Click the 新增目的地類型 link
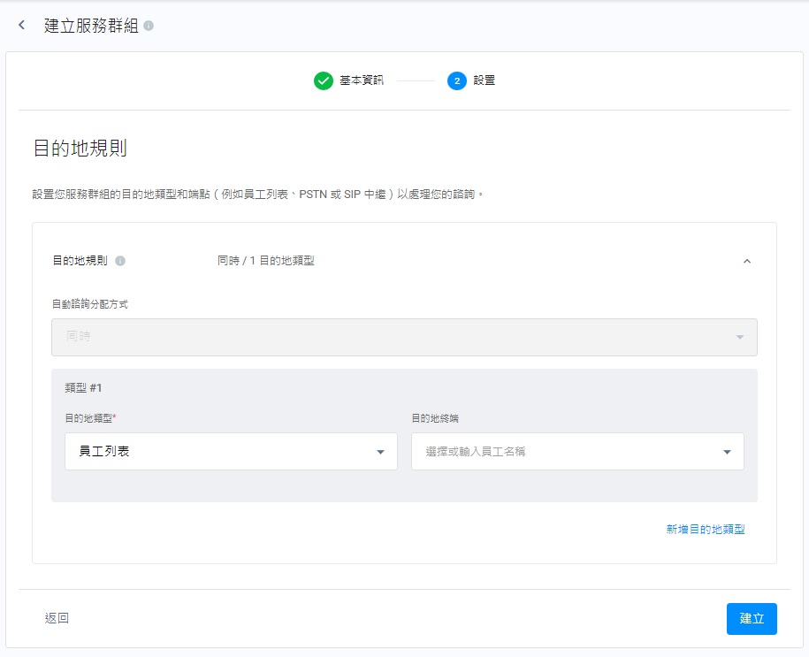 tap(705, 530)
